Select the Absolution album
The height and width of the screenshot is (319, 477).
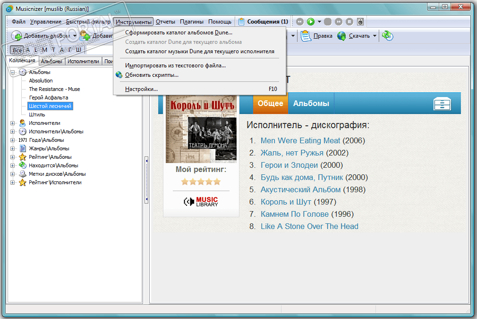pos(41,81)
